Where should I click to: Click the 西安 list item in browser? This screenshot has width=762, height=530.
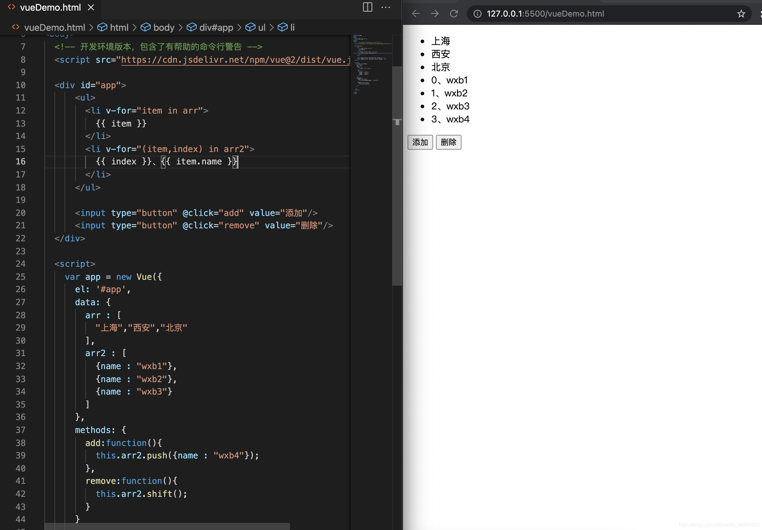coord(441,54)
